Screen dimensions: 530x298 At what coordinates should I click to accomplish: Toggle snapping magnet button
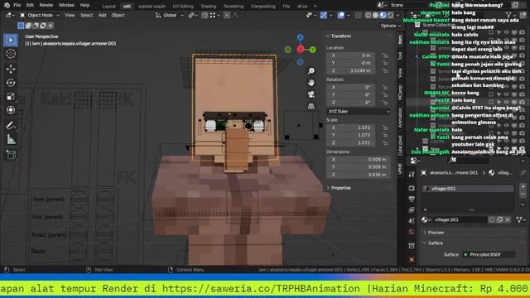tap(205, 15)
